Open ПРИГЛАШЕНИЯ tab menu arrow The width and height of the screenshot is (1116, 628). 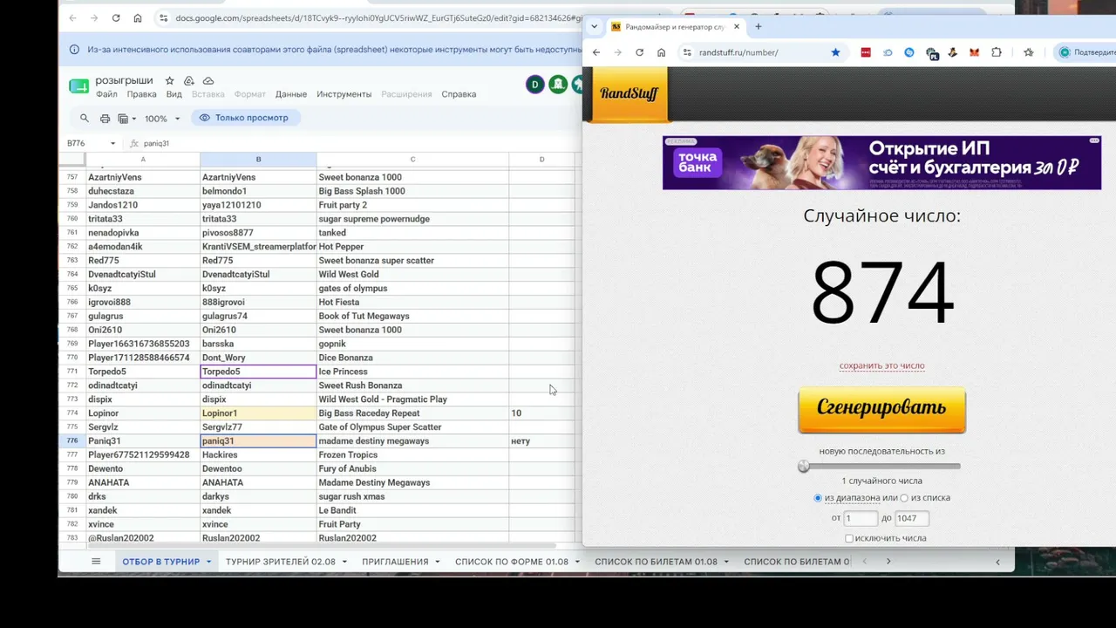click(437, 562)
